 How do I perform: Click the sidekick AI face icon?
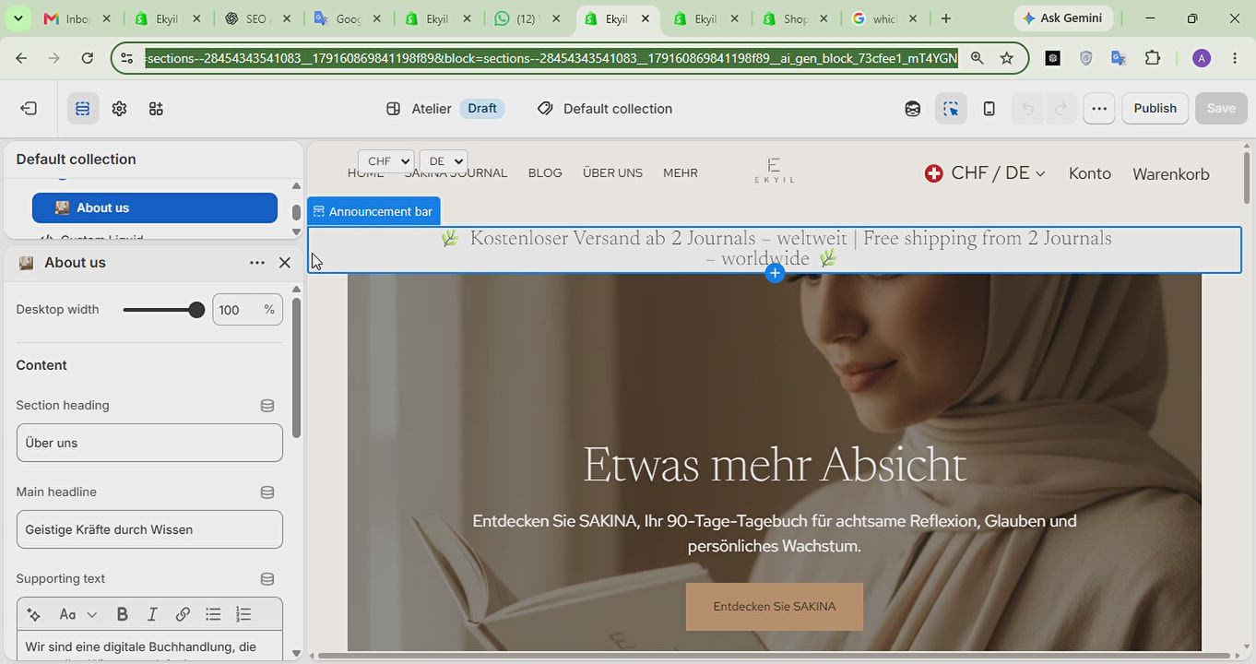click(912, 109)
